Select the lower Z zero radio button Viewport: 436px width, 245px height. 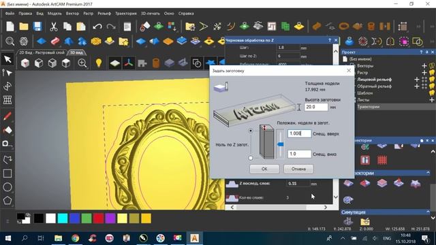pyautogui.click(x=251, y=158)
